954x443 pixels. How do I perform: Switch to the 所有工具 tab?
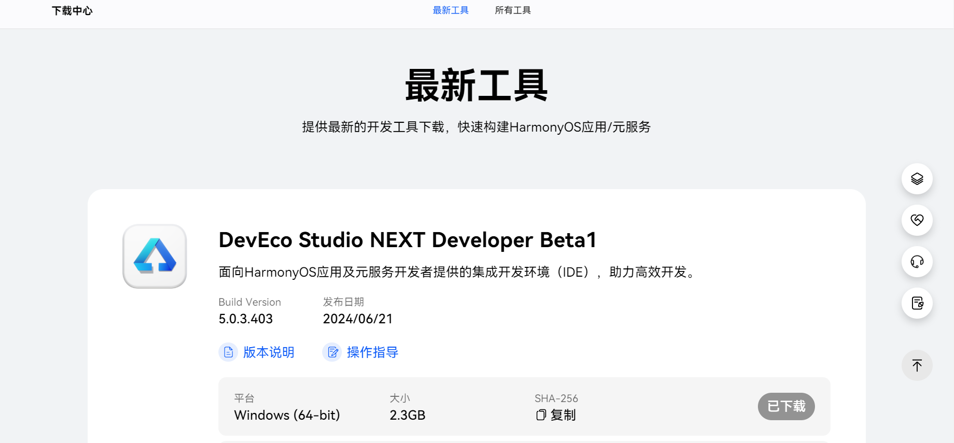click(513, 10)
